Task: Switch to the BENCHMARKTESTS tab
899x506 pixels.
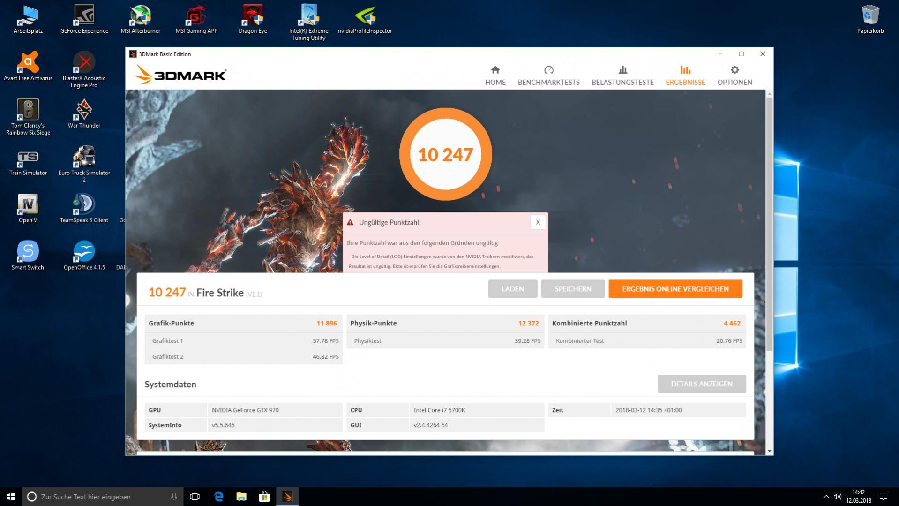Action: point(548,76)
